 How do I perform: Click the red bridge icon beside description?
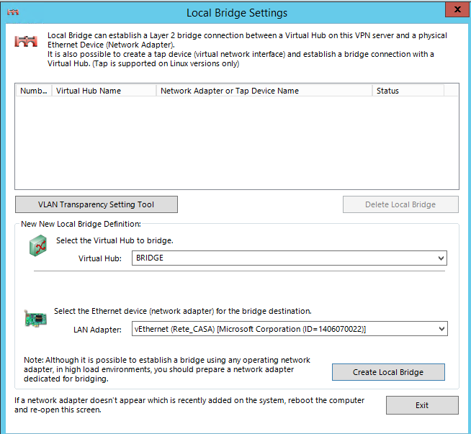[26, 41]
